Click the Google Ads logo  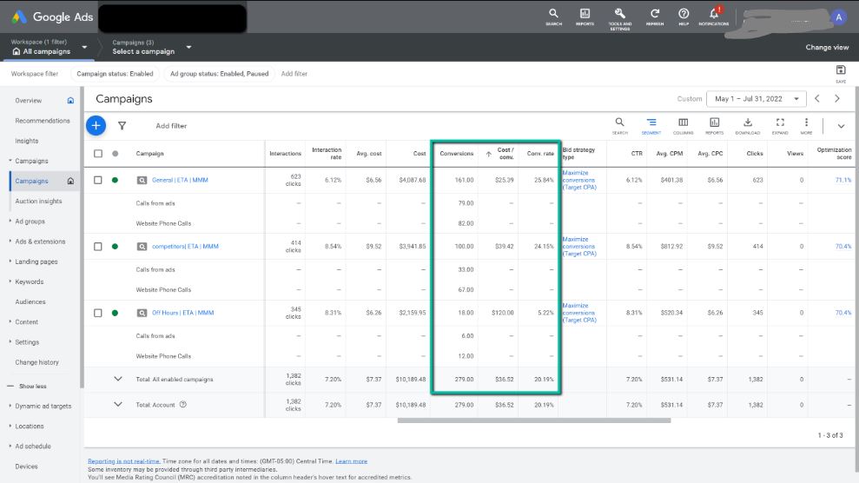pyautogui.click(x=52, y=17)
